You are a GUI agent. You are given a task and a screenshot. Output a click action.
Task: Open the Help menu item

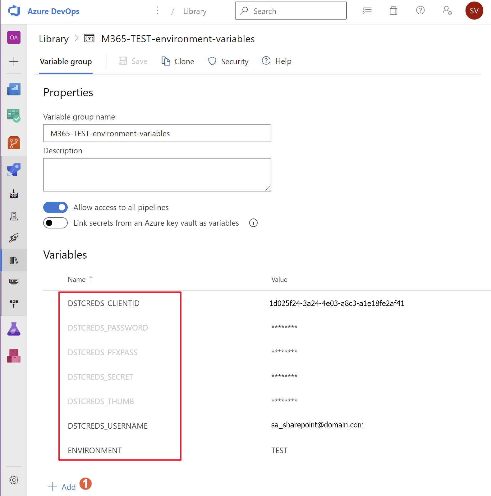click(277, 61)
